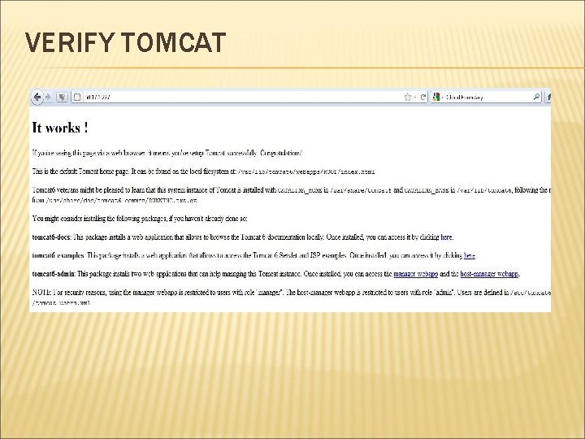
Task: Open the tomcat6-docs 'here' link
Action: (x=446, y=237)
